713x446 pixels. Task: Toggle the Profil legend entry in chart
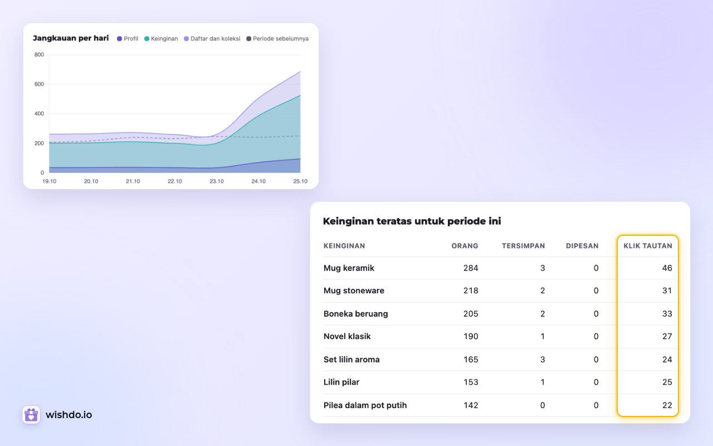pyautogui.click(x=128, y=38)
